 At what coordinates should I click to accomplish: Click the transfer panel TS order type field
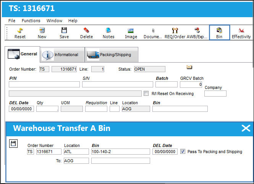(x=31, y=152)
